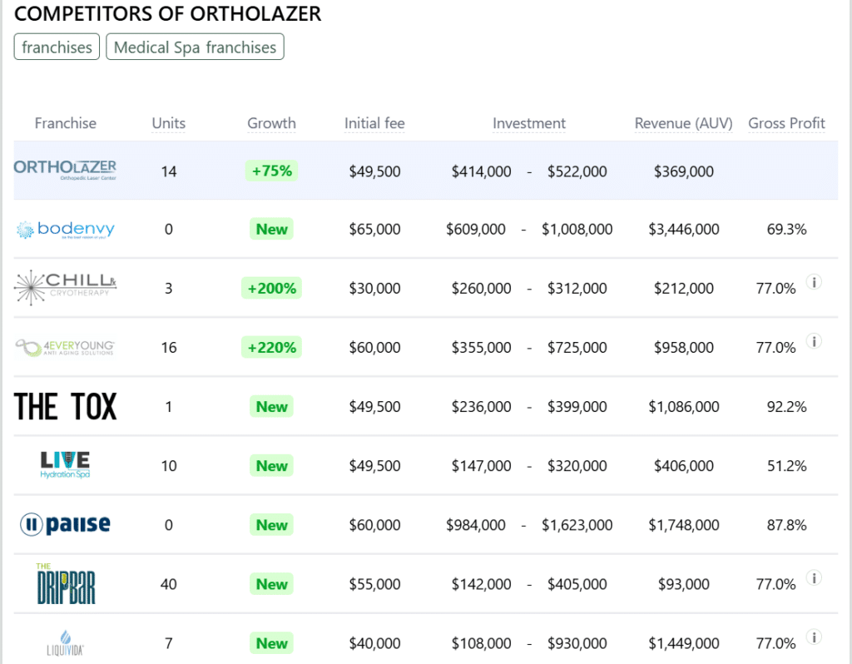Image resolution: width=852 pixels, height=664 pixels.
Task: Open The DripBar franchise logo
Action: point(65,583)
